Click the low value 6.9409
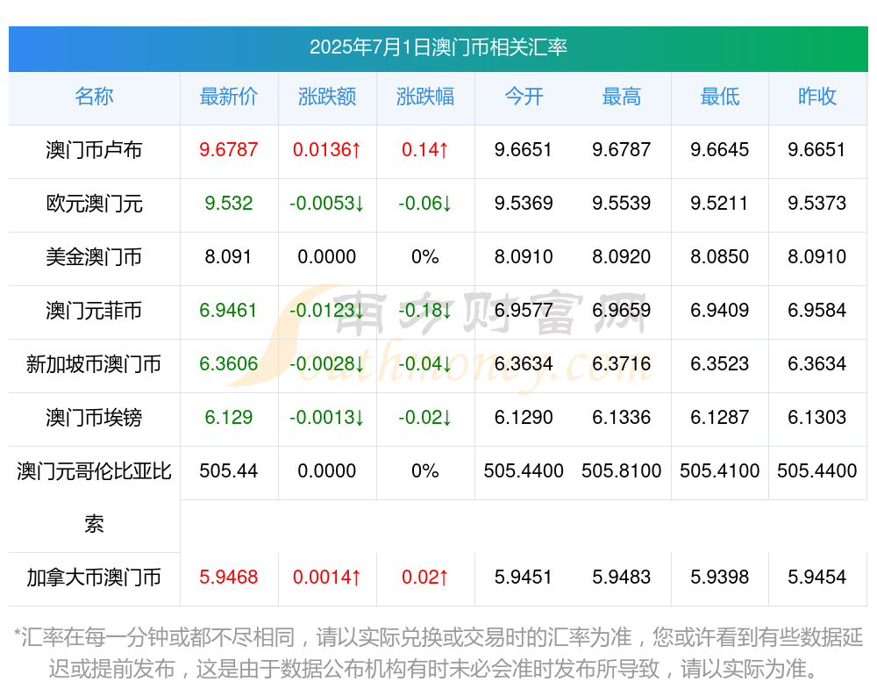This screenshot has width=877, height=696. (x=720, y=310)
